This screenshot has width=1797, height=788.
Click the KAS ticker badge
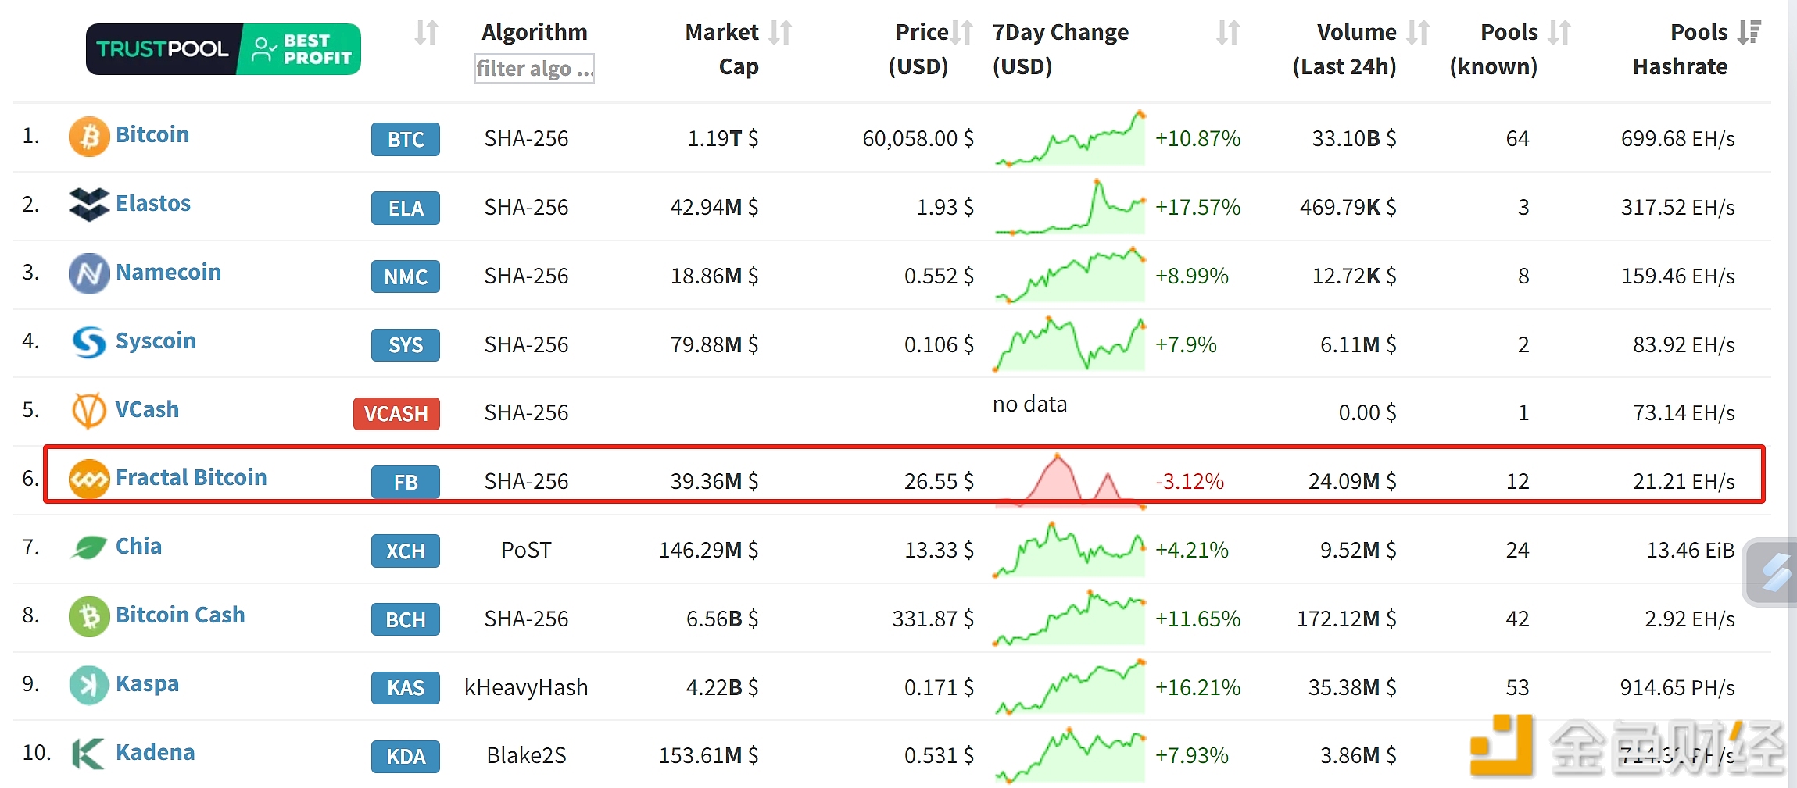(x=406, y=688)
